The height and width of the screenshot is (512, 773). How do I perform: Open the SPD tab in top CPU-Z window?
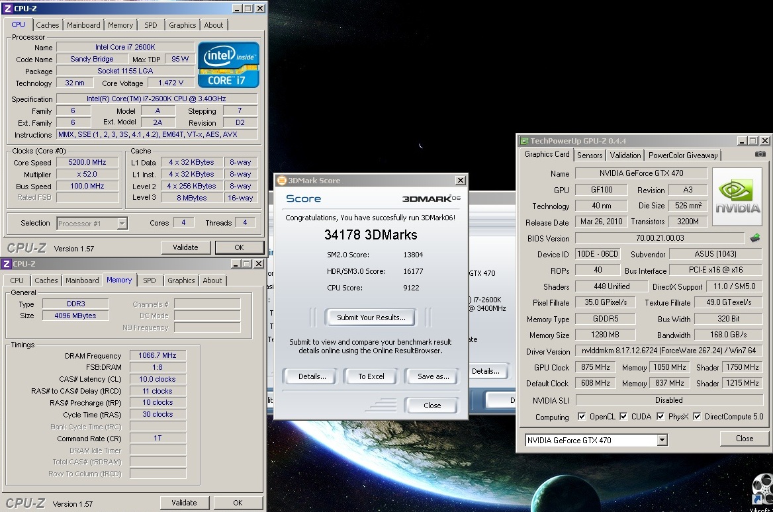coord(151,25)
